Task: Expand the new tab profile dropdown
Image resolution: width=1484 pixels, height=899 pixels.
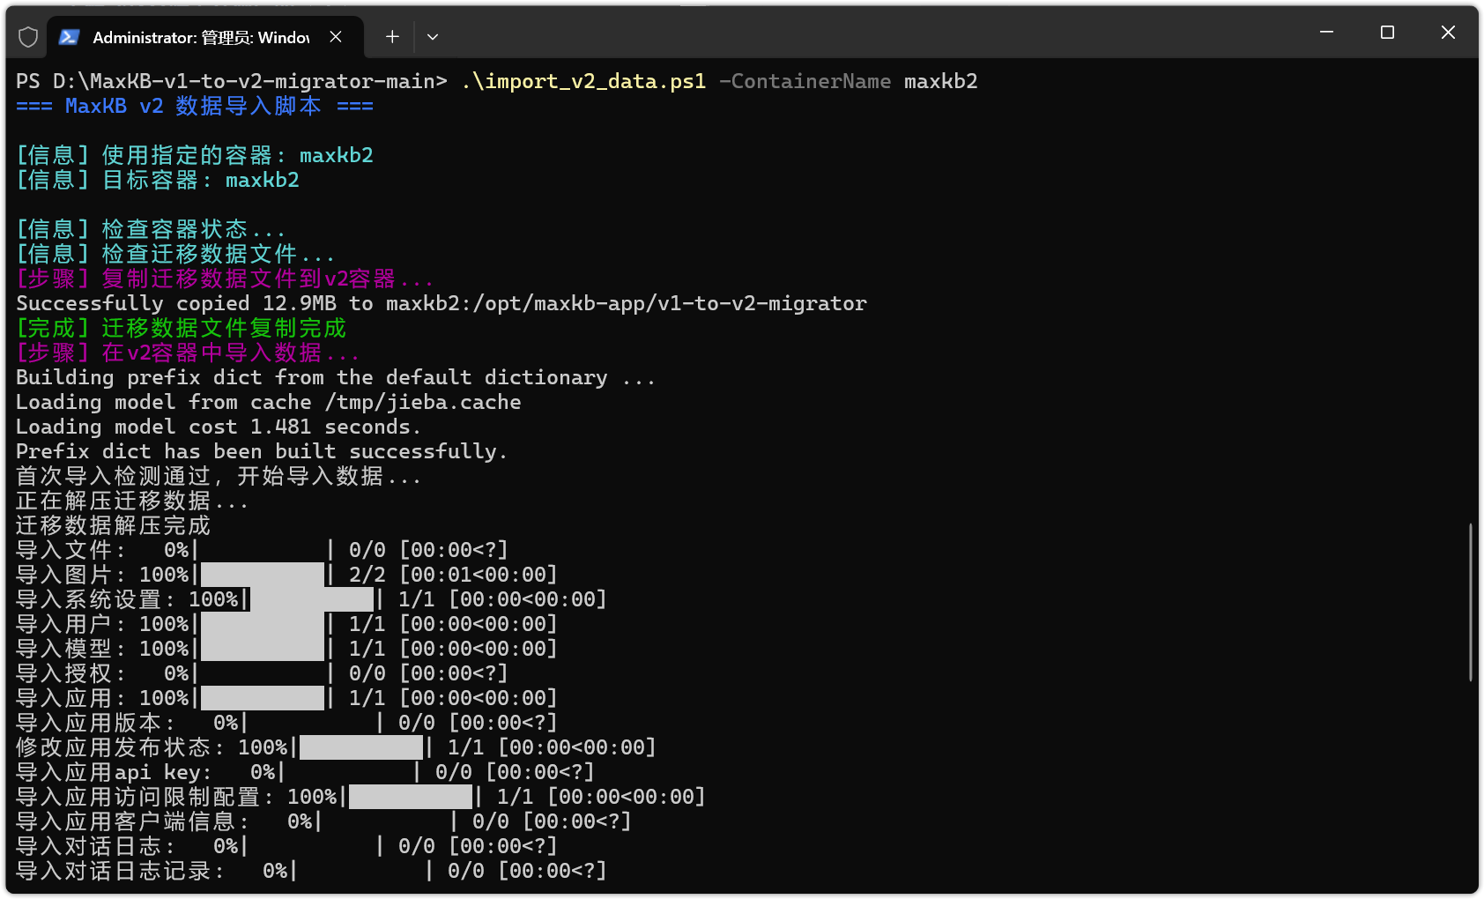Action: click(432, 37)
